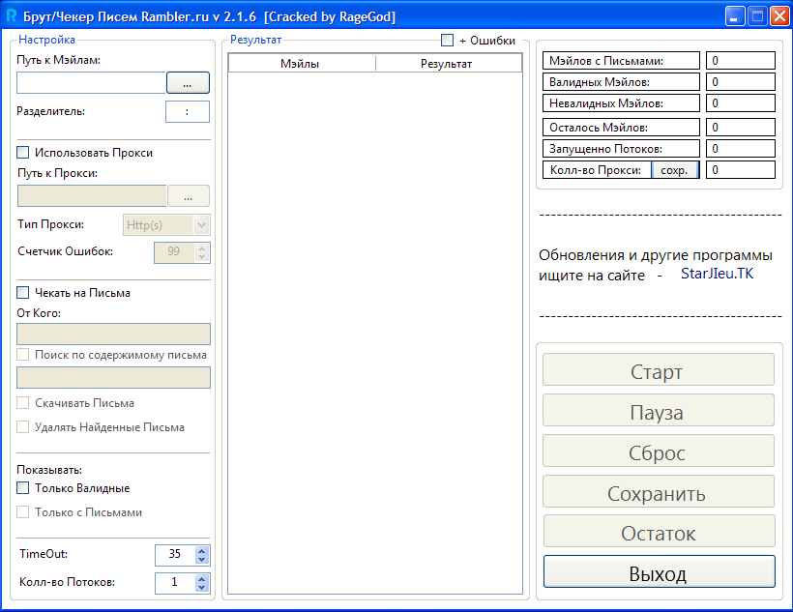Click the 'Старт' button

[659, 369]
